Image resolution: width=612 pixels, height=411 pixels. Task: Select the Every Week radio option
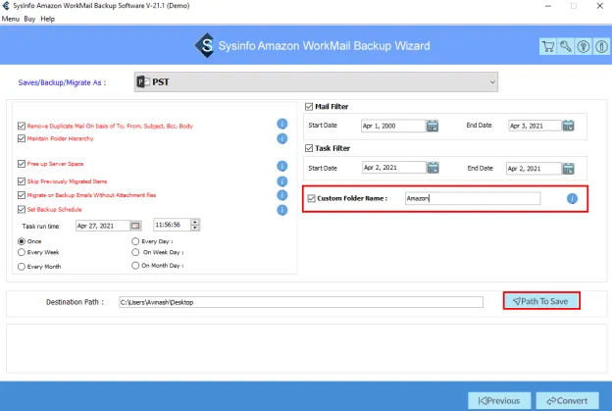22,252
